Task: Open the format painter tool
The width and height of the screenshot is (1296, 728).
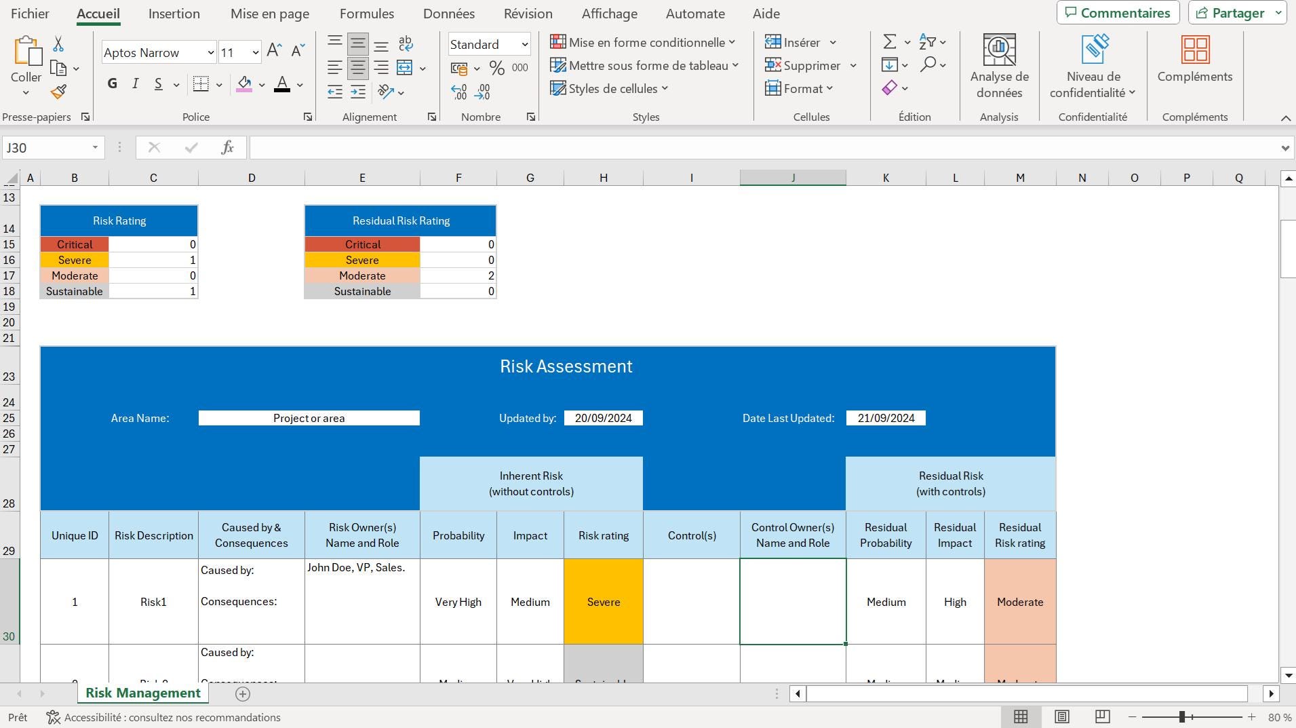Action: (x=59, y=92)
